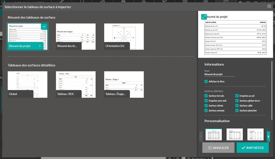
Task: Click the Résumé du projet preview table
Action: [236, 38]
